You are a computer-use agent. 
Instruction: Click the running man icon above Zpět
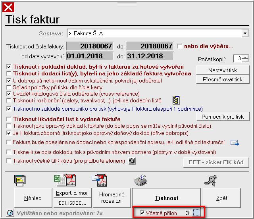210,180
